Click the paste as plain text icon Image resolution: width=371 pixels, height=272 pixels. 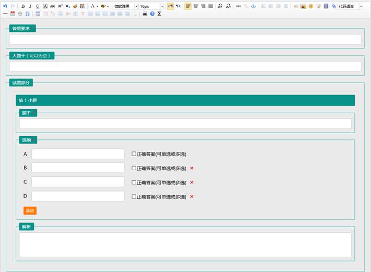[x=82, y=6]
